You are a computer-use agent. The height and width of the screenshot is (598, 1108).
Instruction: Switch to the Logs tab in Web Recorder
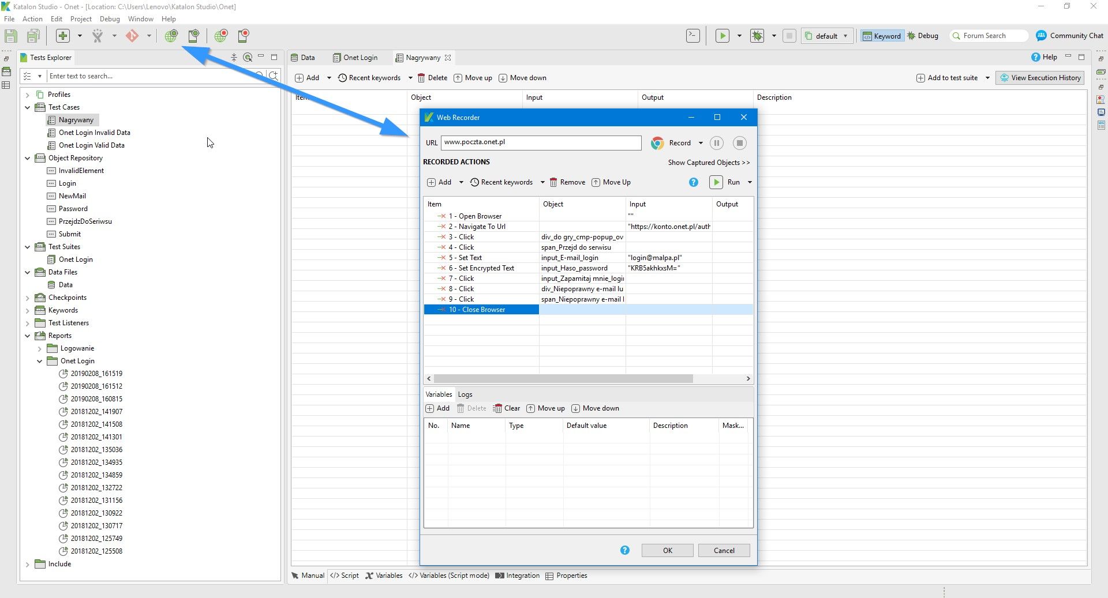[x=465, y=394]
